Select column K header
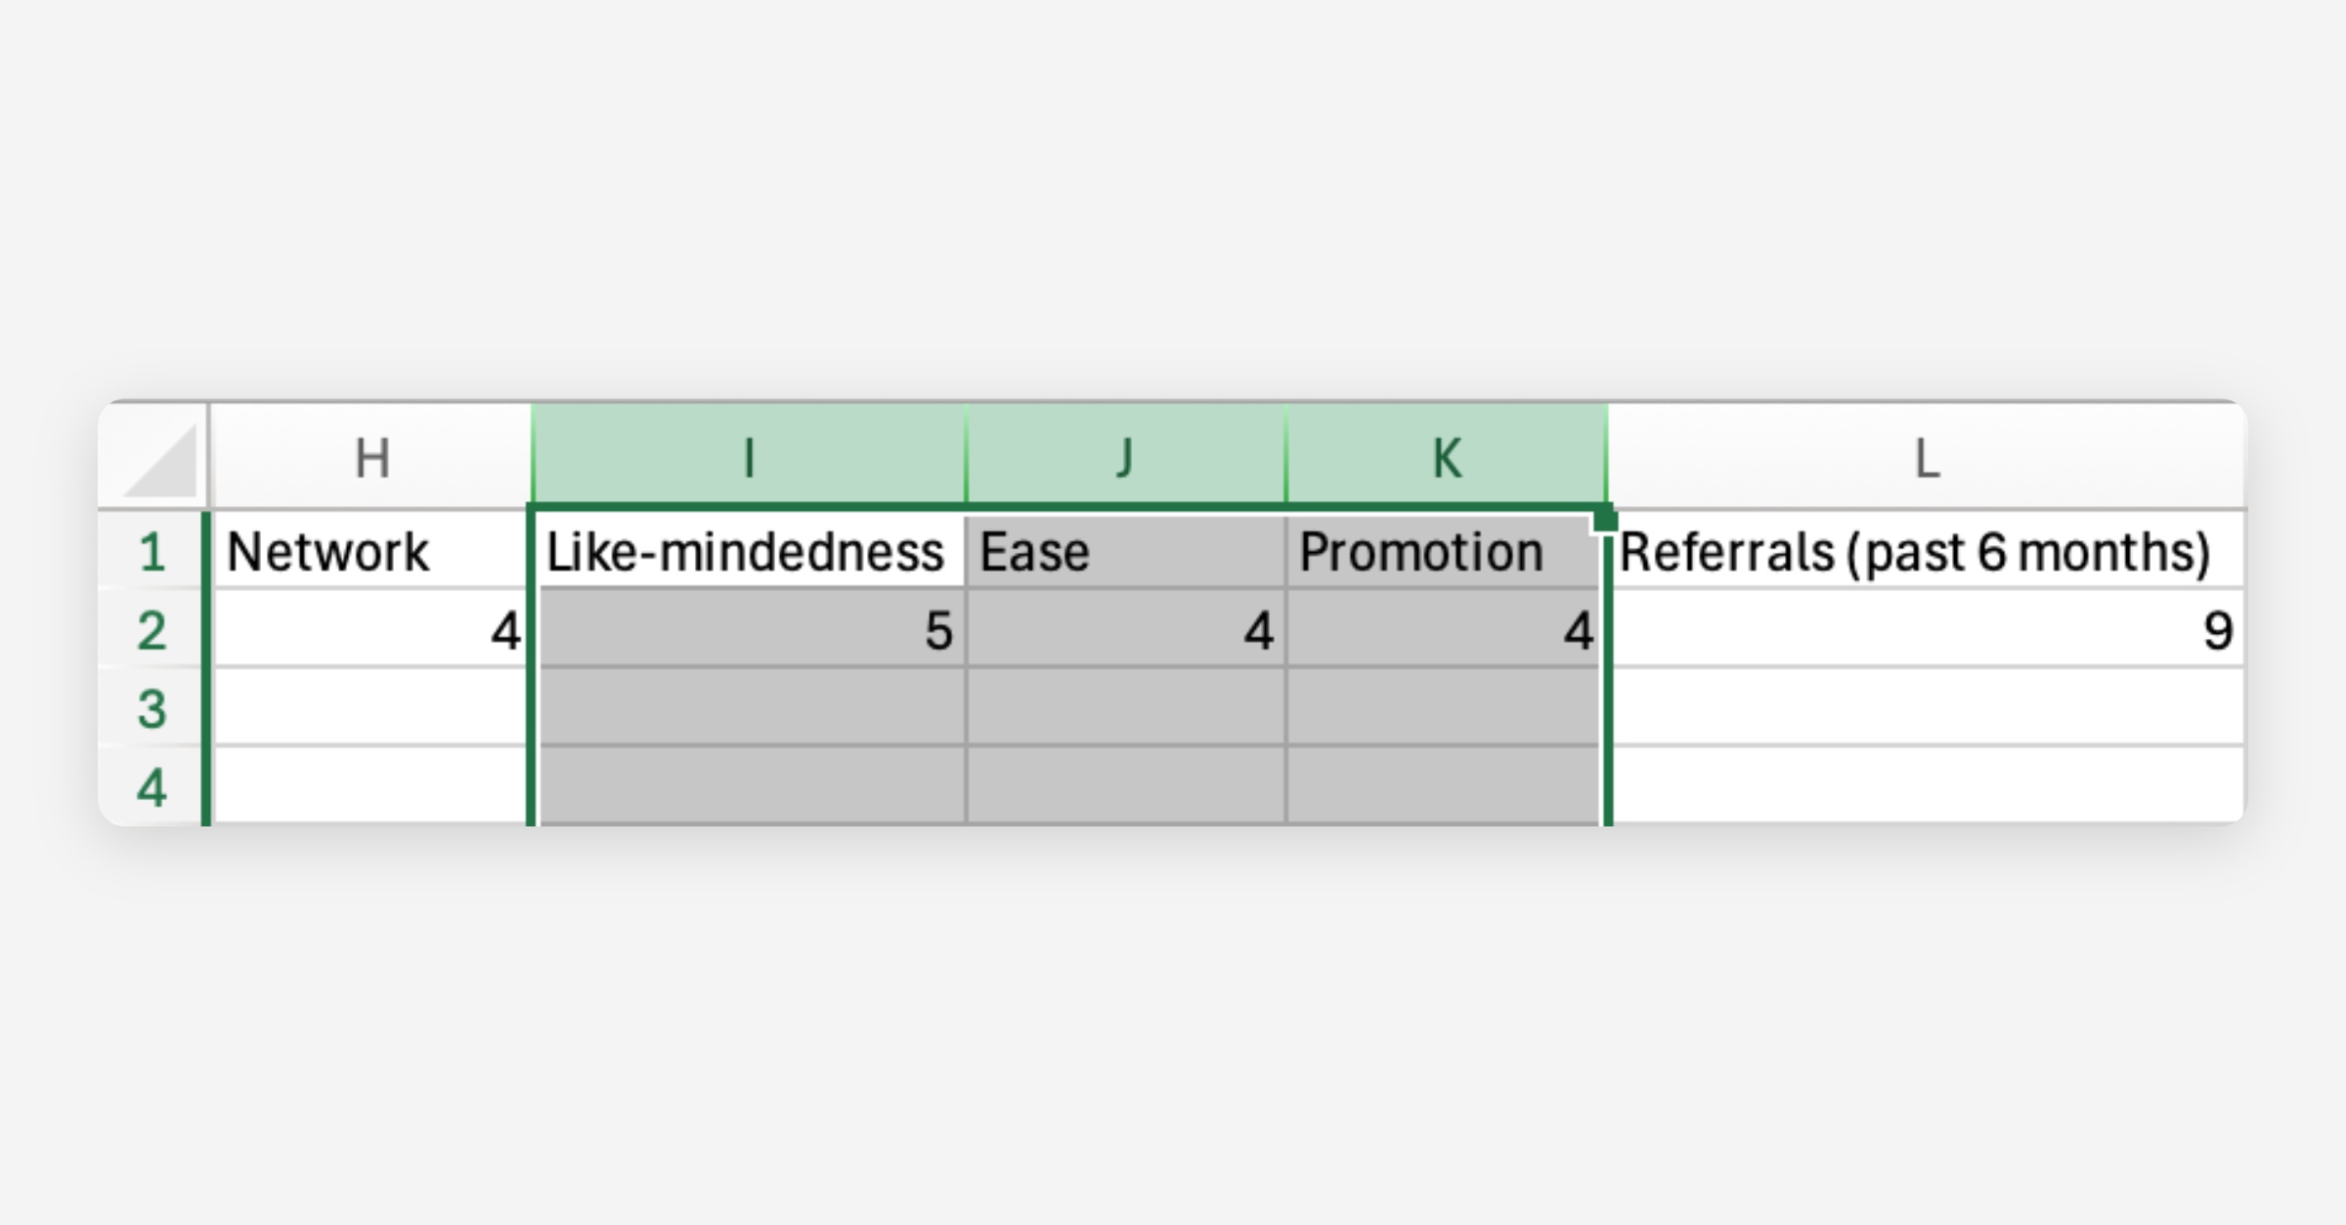This screenshot has height=1225, width=2346. pyautogui.click(x=1447, y=458)
